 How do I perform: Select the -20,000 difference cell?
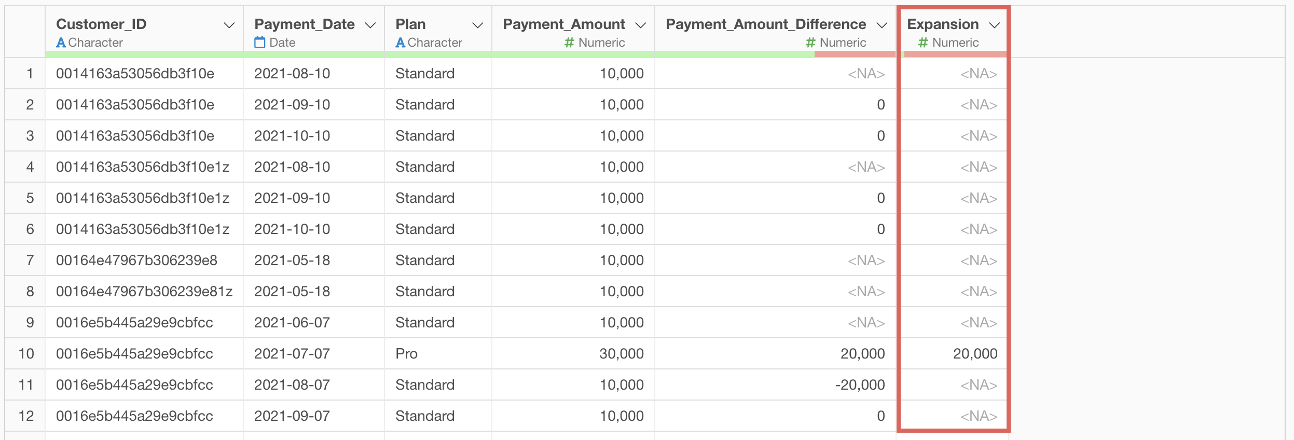[x=860, y=385]
